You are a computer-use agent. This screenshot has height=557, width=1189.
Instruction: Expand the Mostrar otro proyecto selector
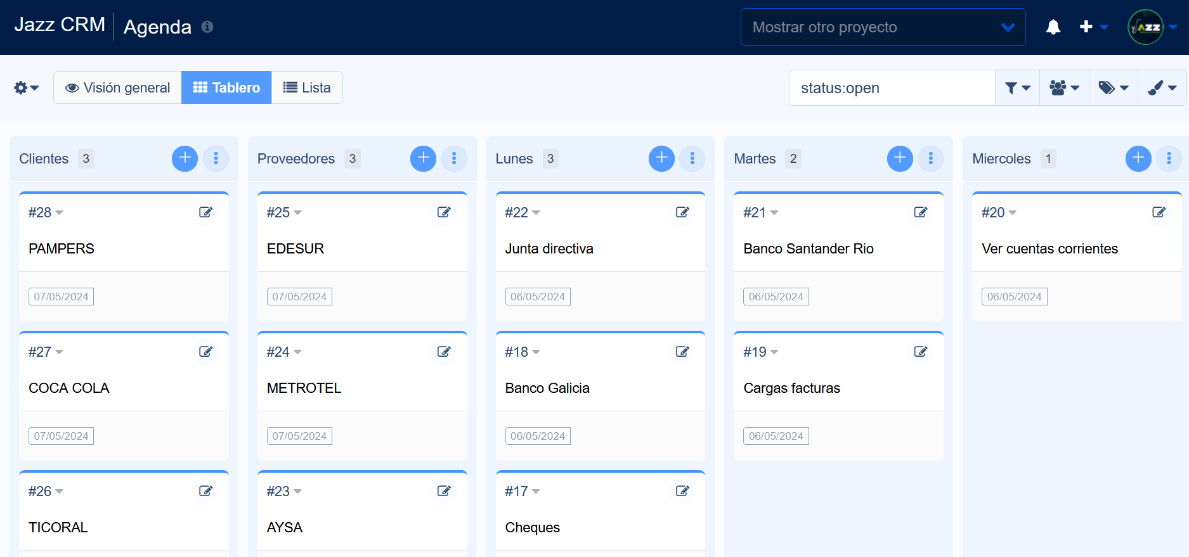(883, 27)
